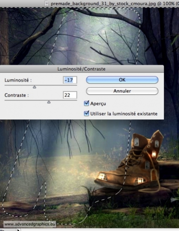The image size is (179, 231).
Task: Uncheck Utiliser la luminosité existante
Action: pyautogui.click(x=86, y=113)
